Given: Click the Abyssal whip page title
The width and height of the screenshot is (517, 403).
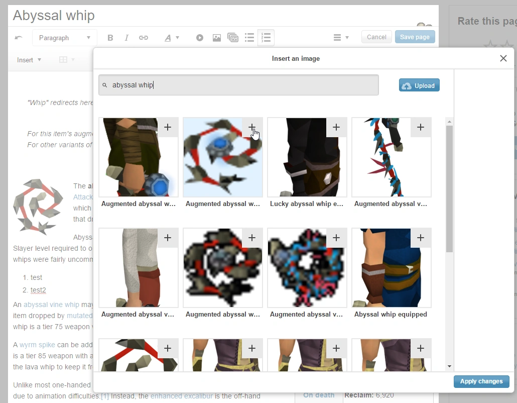Looking at the screenshot, I should pyautogui.click(x=54, y=16).
